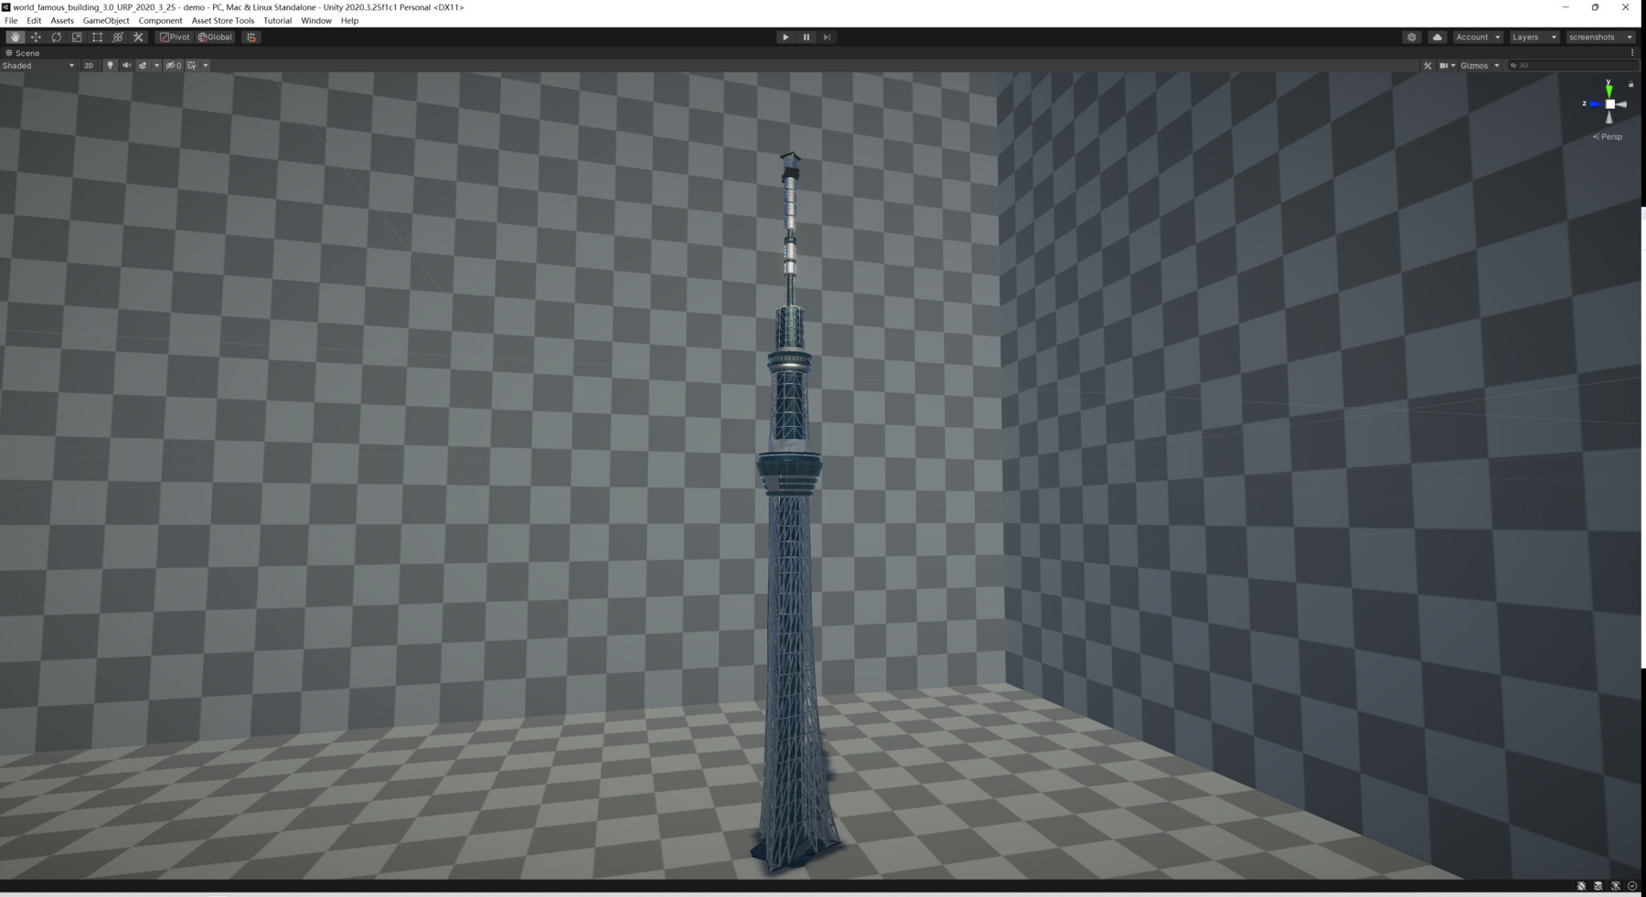Viewport: 1646px width, 897px height.
Task: Click the gray right axis cone
Action: pos(1622,104)
